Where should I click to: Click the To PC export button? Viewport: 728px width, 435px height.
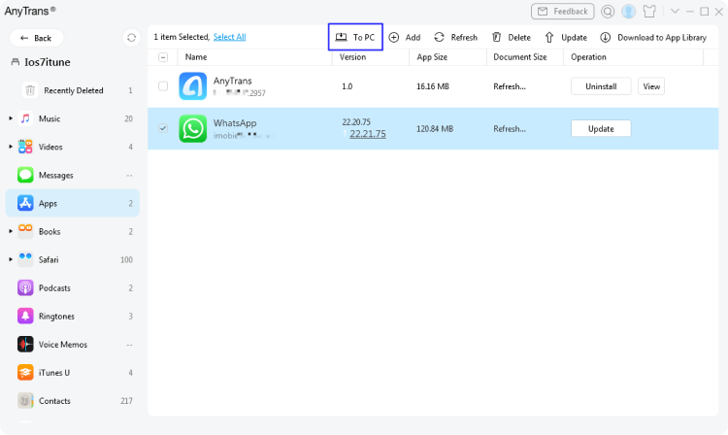click(x=355, y=37)
